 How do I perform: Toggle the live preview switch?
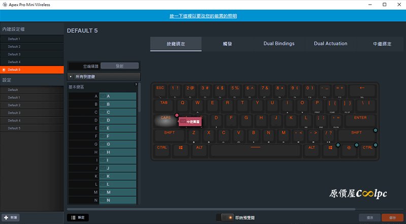click(226, 217)
